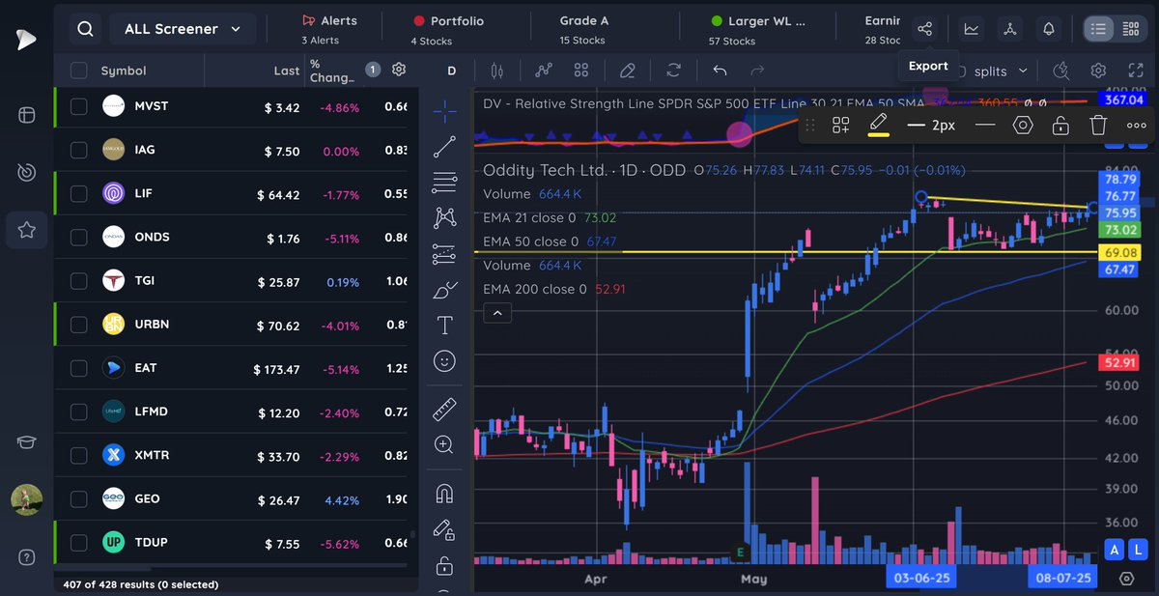Switch to grid view toggle
Viewport: 1159px width, 596px height.
(x=1131, y=29)
